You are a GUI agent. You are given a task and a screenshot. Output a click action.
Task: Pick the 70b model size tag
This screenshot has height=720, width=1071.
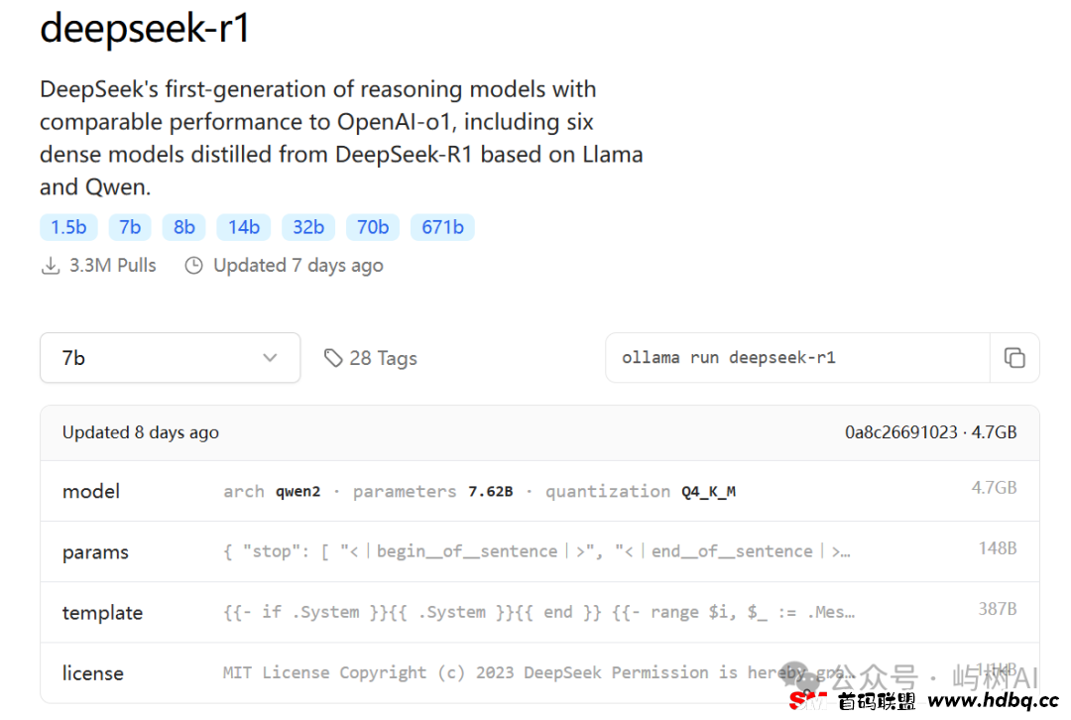[373, 227]
